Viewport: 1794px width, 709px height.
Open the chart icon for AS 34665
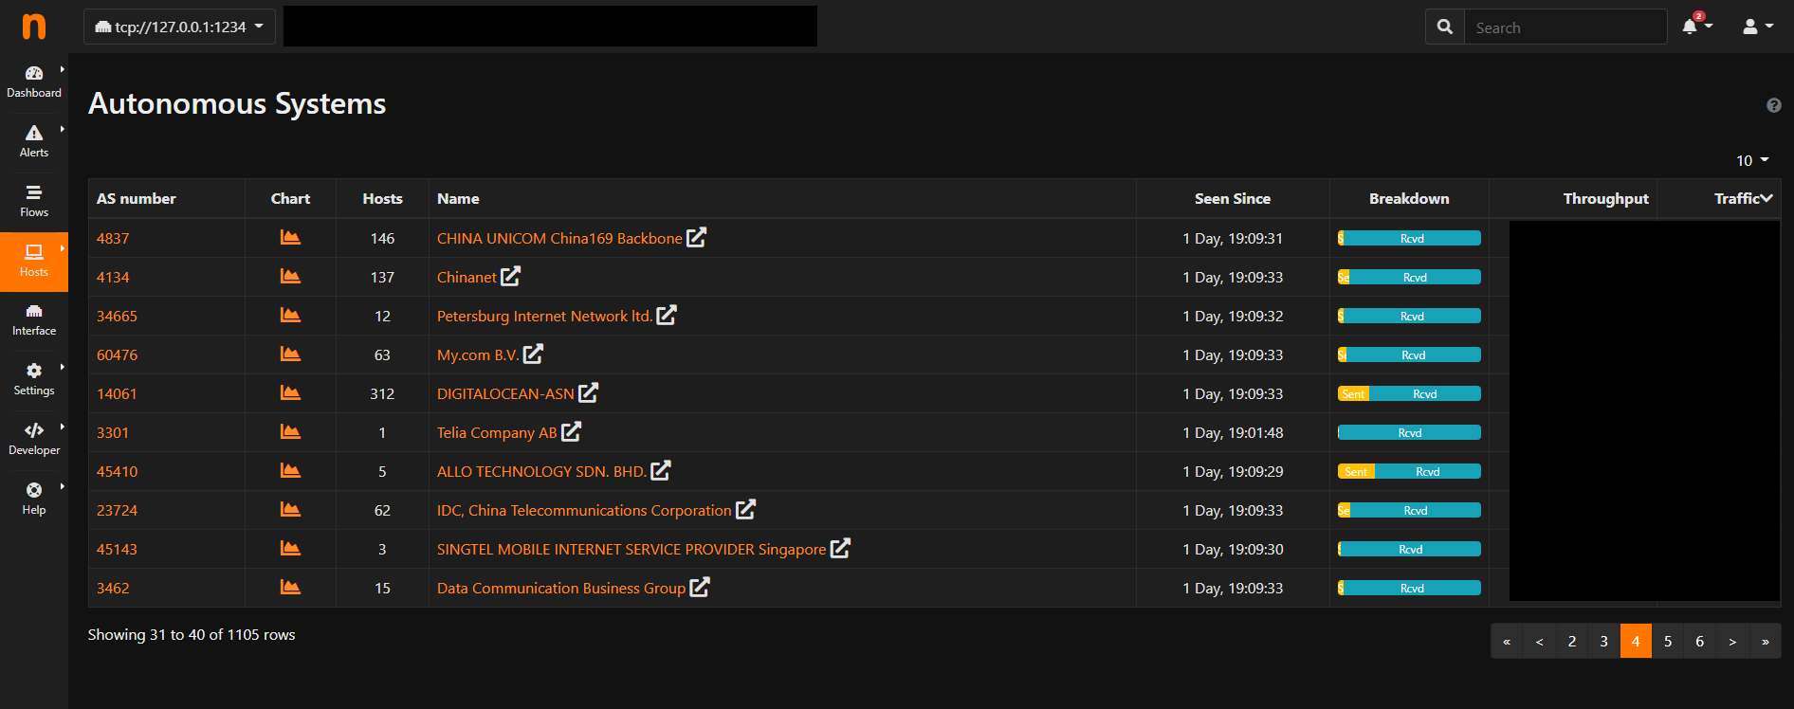[x=290, y=315]
